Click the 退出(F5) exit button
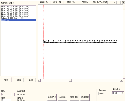This screenshot has height=103, width=126. click(85, 97)
